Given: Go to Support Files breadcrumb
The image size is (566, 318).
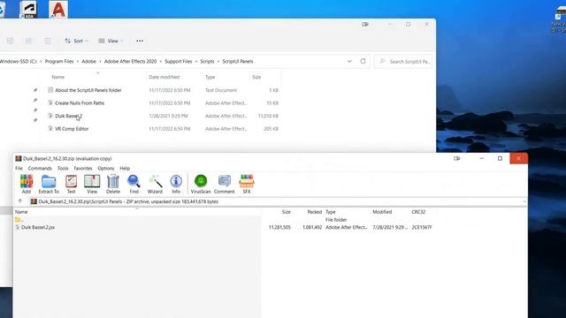Looking at the screenshot, I should pos(179,62).
